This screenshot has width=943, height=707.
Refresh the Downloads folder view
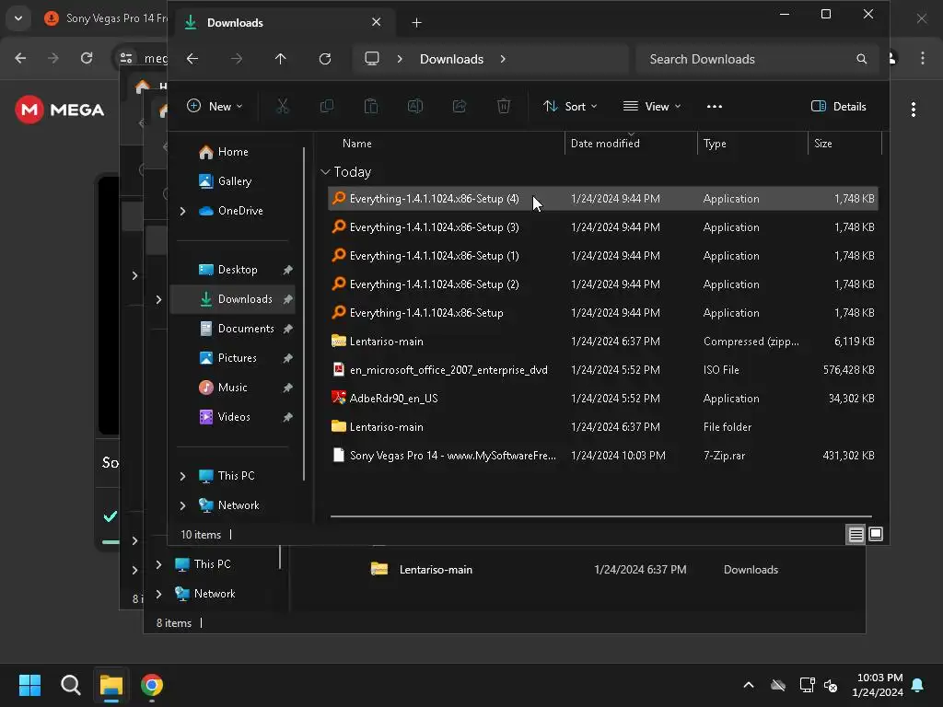pyautogui.click(x=325, y=59)
